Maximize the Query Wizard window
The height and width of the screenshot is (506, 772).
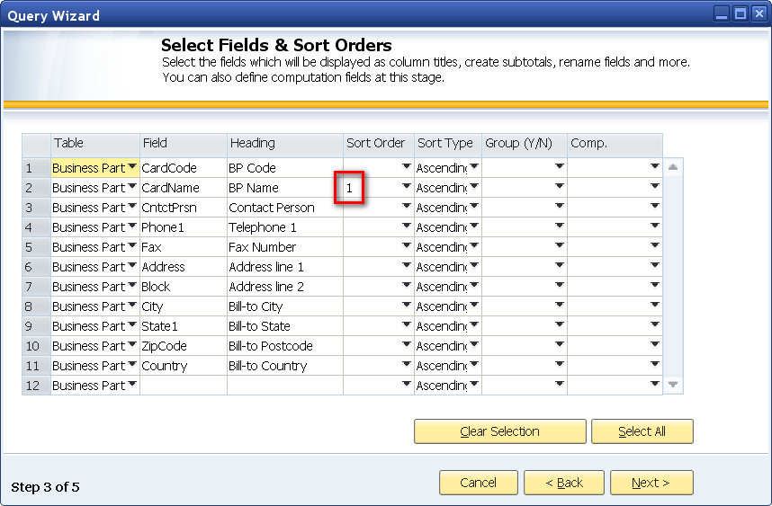(741, 13)
